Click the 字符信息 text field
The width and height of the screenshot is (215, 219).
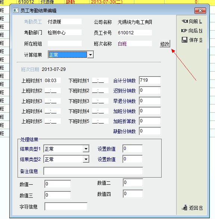tap(66, 206)
